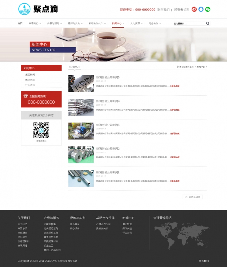
Task: Click 查看详细 for 新闻3
Action: [x=175, y=133]
